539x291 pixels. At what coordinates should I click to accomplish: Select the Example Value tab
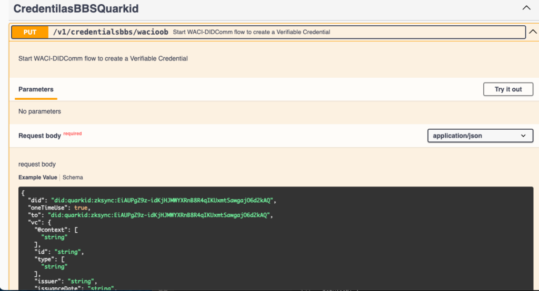[x=37, y=178]
